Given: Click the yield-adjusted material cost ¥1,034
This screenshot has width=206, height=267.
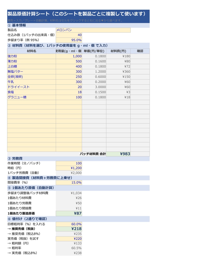Looking at the screenshot, I should click(x=69, y=193).
